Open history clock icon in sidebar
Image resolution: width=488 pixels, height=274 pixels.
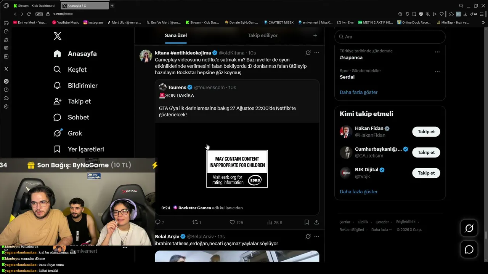6,90
